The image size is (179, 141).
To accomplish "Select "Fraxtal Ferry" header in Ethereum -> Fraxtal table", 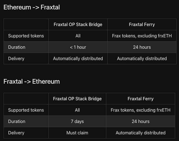I will [x=142, y=25].
